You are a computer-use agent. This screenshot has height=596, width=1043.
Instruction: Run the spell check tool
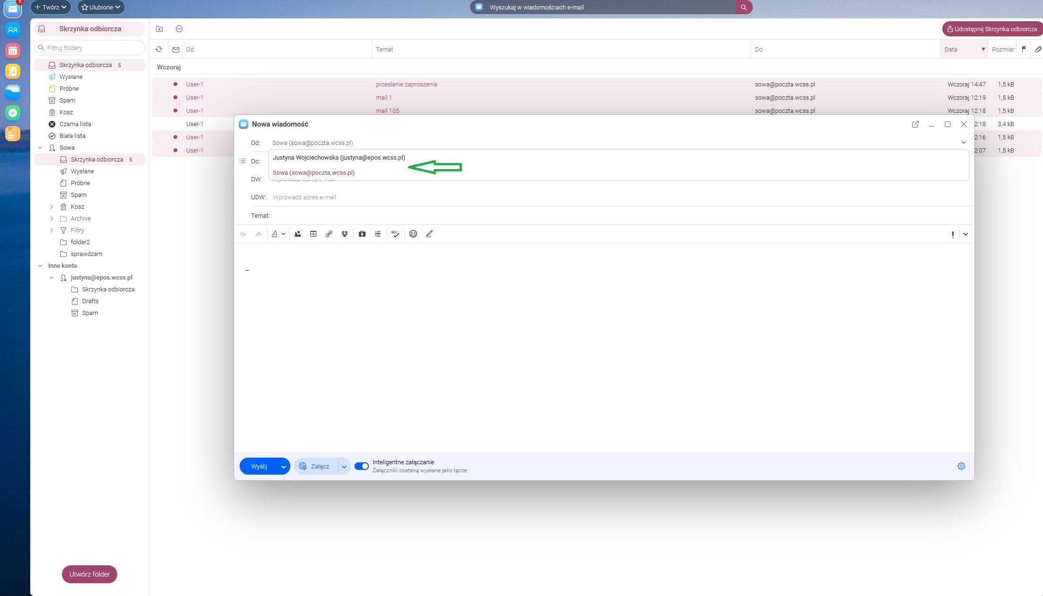coord(395,234)
